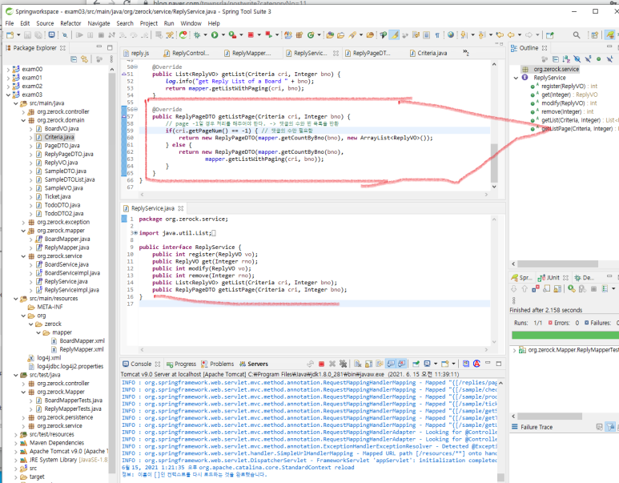Toggle Show Console on Standard Out
The width and height of the screenshot is (619, 483).
coord(391,364)
